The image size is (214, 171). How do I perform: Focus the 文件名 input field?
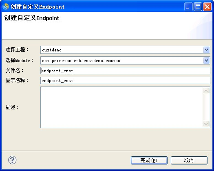pyautogui.click(x=125, y=71)
